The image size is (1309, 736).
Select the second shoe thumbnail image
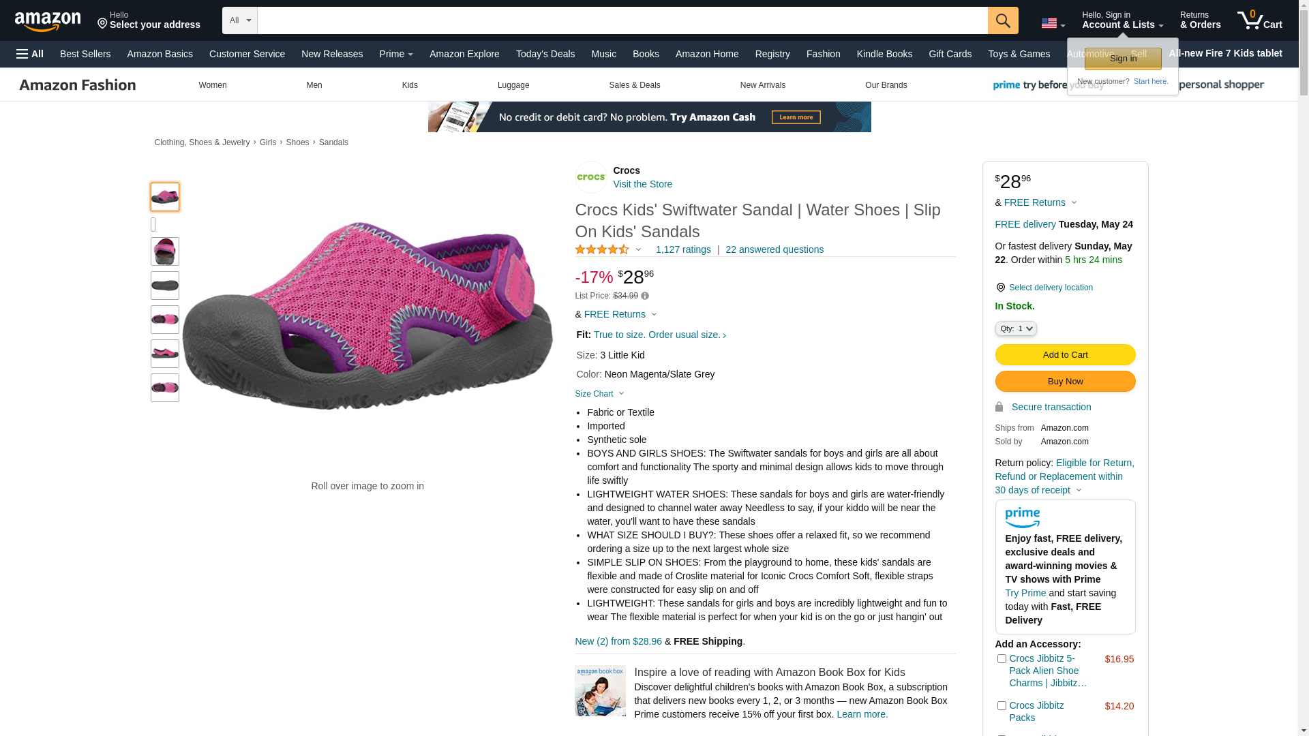tap(165, 251)
